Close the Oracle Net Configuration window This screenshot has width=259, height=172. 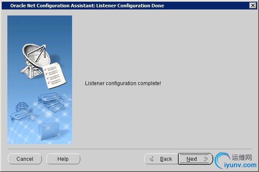click(253, 6)
